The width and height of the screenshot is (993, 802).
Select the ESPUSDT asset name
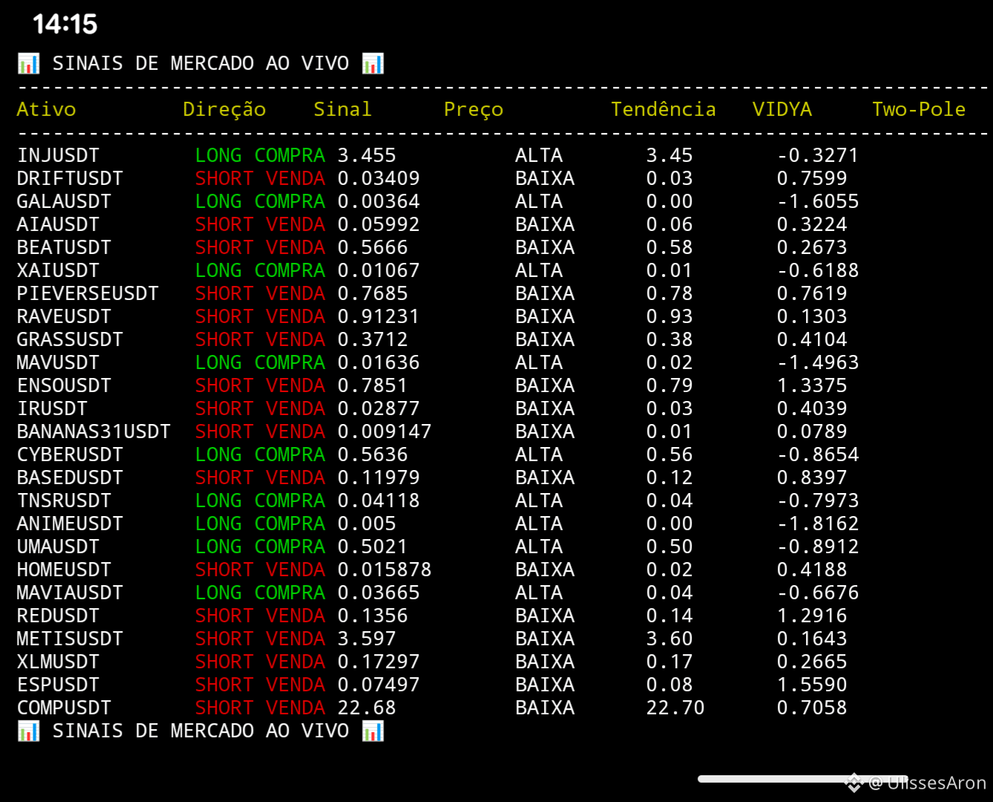tap(58, 685)
